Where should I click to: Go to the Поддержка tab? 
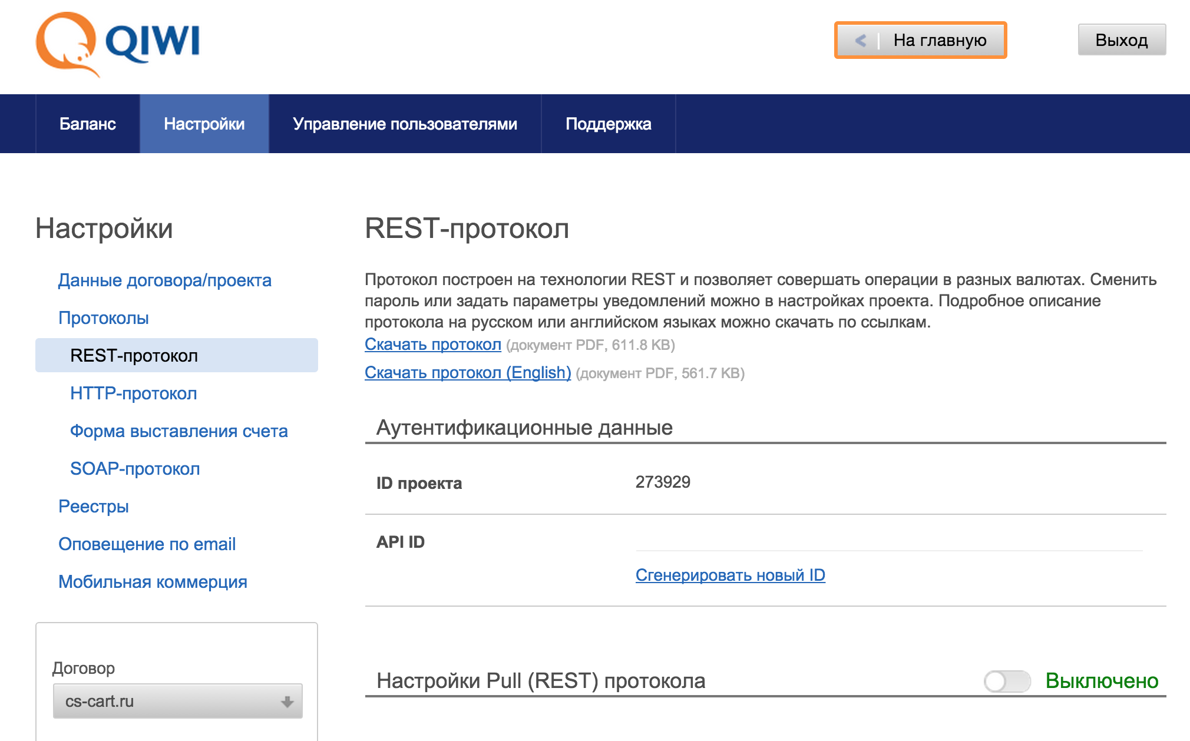[x=608, y=124]
